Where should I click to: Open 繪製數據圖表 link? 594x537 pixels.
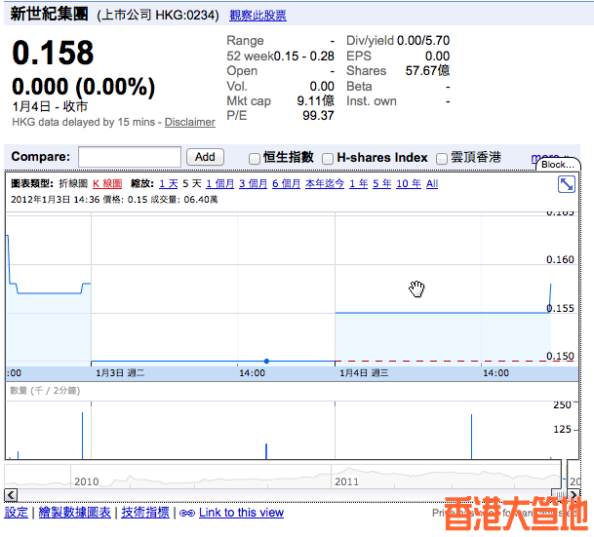(x=75, y=513)
